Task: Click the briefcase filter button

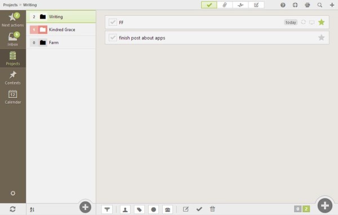Action: coord(167,209)
